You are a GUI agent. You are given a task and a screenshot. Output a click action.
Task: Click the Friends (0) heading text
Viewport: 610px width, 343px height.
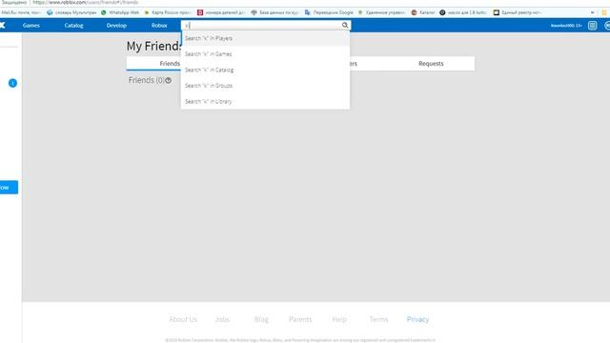point(146,80)
